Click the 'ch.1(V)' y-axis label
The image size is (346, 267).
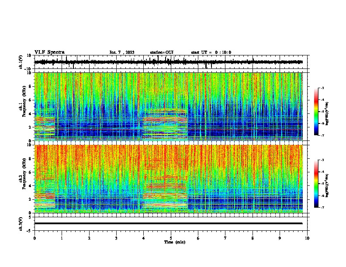point(21,62)
